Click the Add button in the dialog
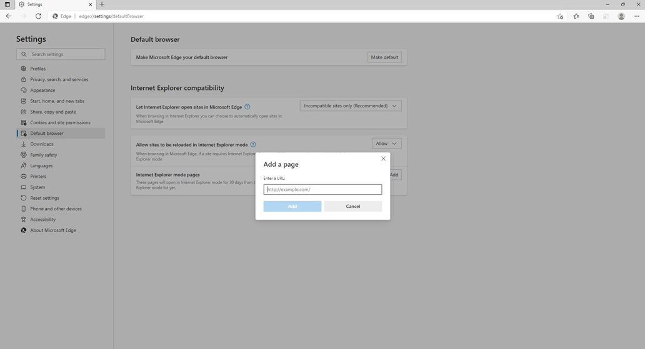 (x=292, y=207)
